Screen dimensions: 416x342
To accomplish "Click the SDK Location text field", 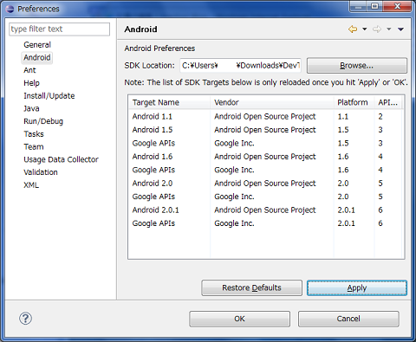I will [x=240, y=66].
